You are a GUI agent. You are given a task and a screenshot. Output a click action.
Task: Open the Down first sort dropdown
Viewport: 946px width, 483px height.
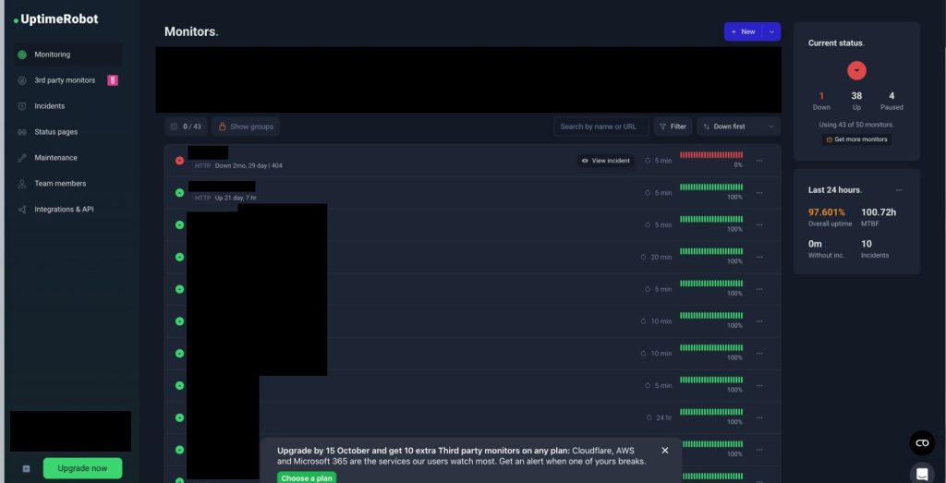[x=738, y=127]
